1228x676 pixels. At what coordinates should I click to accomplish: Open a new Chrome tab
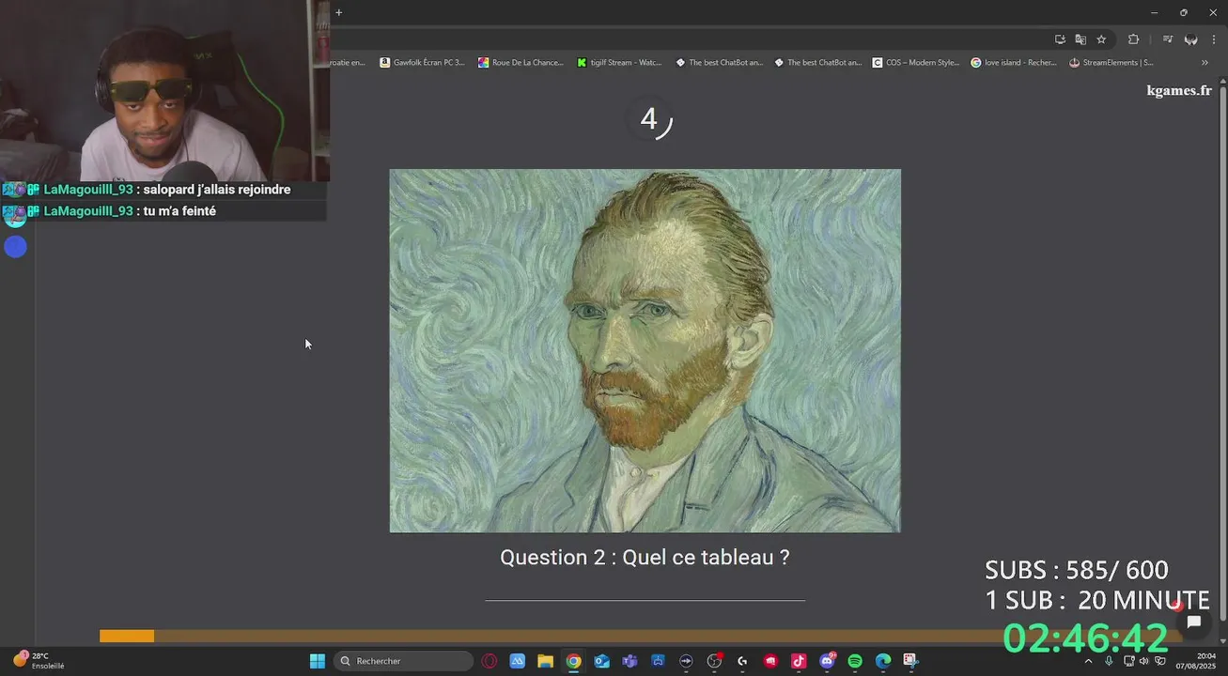tap(339, 12)
